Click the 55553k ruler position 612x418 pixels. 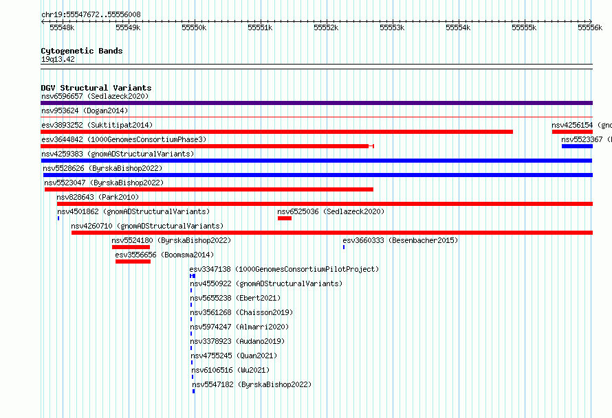click(x=392, y=27)
